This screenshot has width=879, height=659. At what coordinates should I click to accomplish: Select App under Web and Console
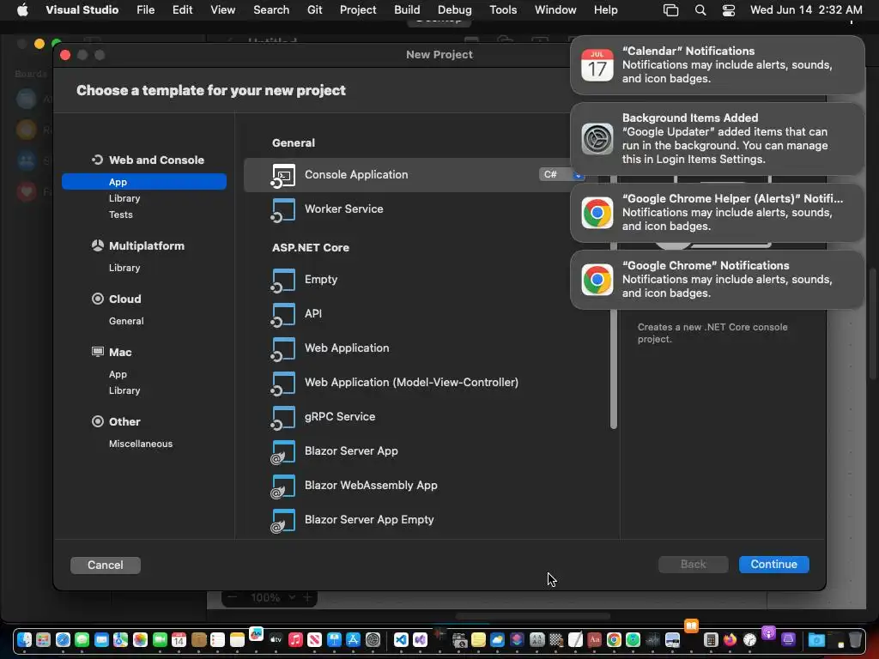click(144, 182)
